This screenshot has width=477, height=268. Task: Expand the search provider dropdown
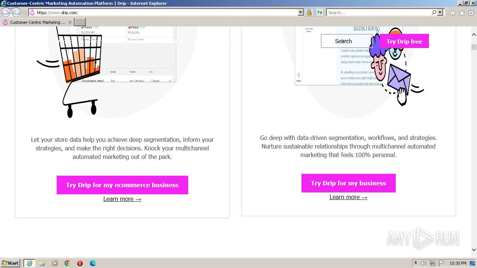[x=440, y=13]
